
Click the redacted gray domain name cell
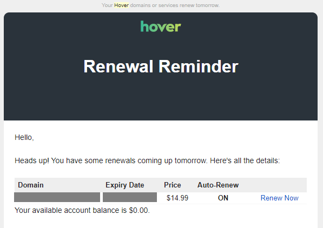(57, 197)
